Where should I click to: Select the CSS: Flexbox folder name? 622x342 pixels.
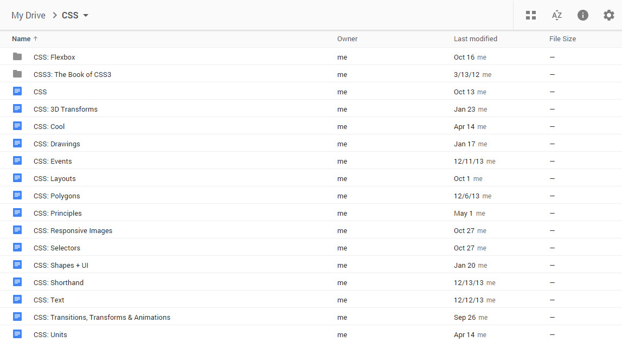[54, 57]
